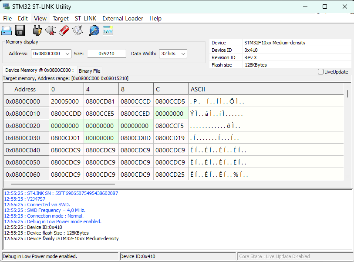This screenshot has width=354, height=262.
Task: Select cell 0800CCDD
Action: click(66, 114)
